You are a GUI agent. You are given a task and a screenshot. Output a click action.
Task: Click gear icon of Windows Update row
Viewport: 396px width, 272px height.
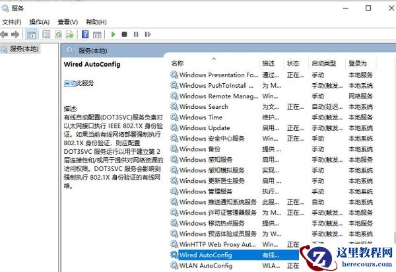pos(174,128)
